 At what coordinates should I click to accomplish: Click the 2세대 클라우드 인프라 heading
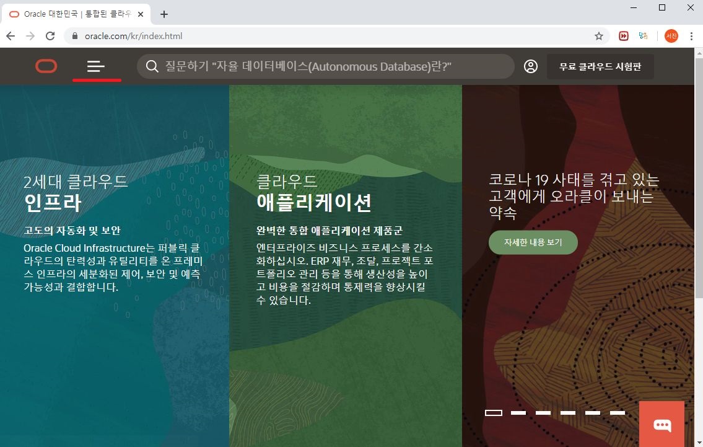(x=76, y=193)
